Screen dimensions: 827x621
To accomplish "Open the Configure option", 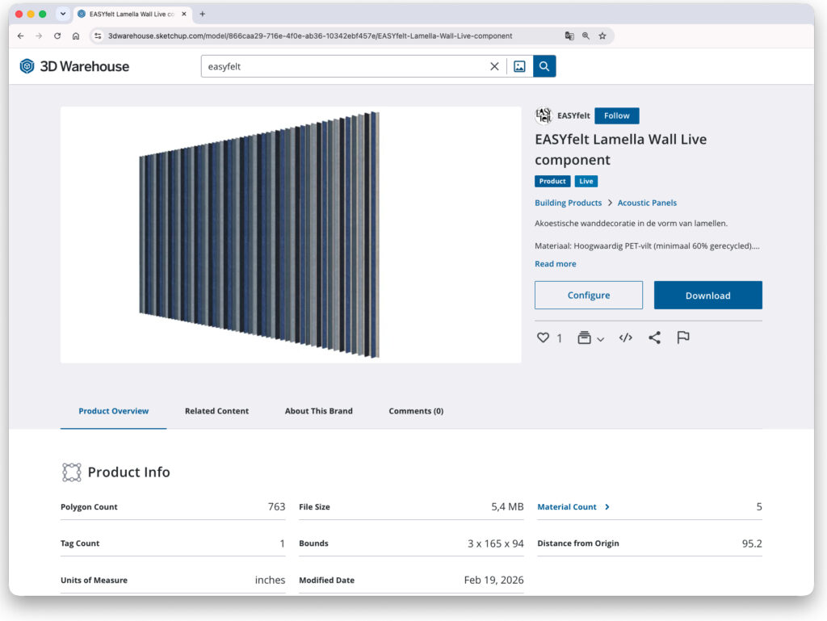I will point(589,296).
